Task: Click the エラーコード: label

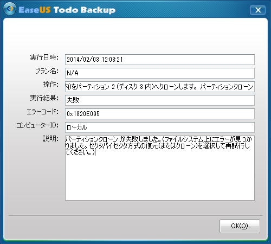Action: [43, 112]
